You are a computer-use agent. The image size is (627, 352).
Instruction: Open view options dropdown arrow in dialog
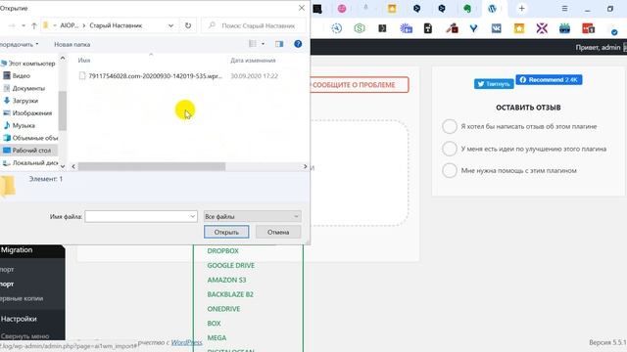(x=263, y=44)
